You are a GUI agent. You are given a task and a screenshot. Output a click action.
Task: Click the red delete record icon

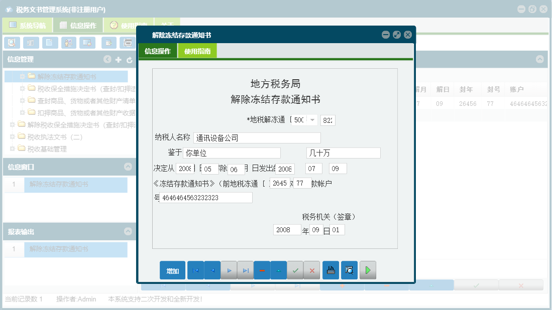point(262,270)
